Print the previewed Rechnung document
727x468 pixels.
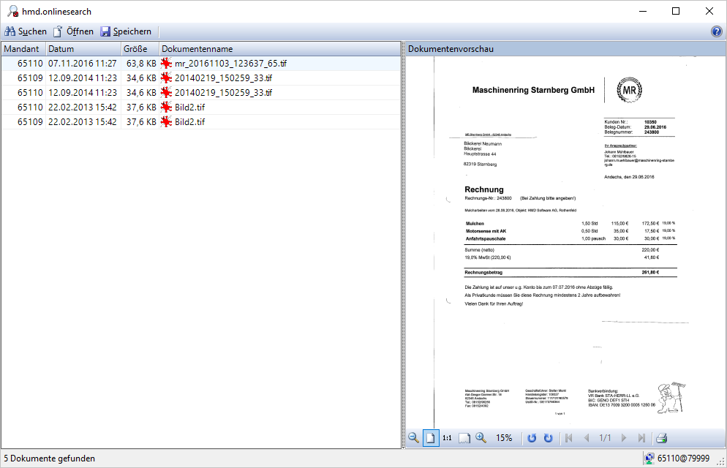[x=661, y=438]
